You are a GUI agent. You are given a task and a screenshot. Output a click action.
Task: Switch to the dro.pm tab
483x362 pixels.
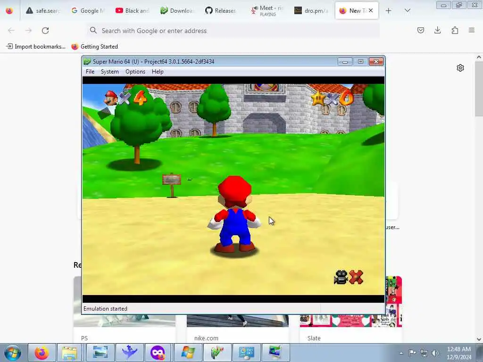(x=311, y=11)
